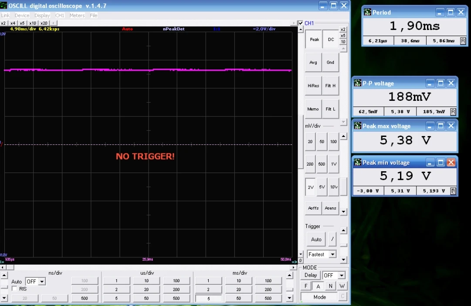Screen dimensions: 471x306
Task: Select x10 horizontal zoom button
Action: pos(33,23)
